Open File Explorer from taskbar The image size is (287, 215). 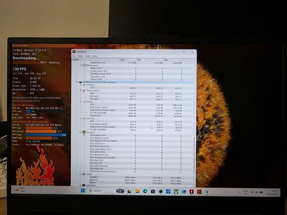click(137, 191)
